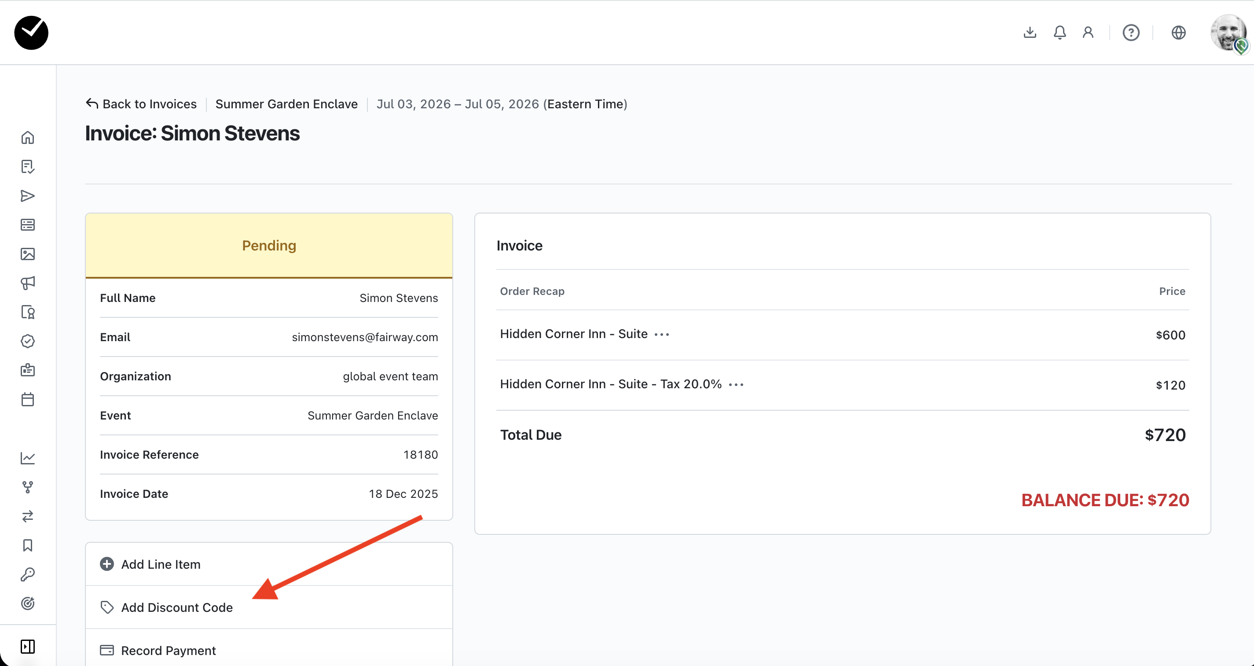Open the image gallery sidebar icon
This screenshot has height=666, width=1254.
pos(28,254)
